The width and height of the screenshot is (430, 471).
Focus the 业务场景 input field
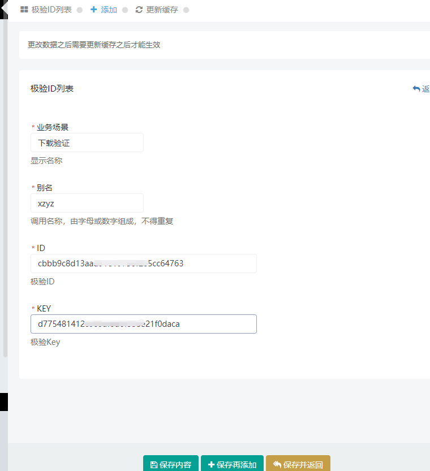pyautogui.click(x=87, y=142)
